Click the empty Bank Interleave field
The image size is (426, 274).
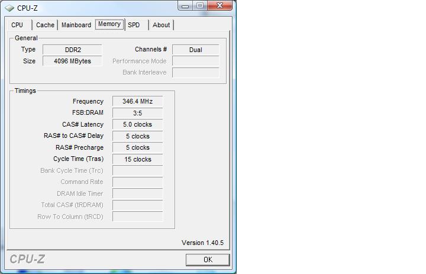[196, 73]
